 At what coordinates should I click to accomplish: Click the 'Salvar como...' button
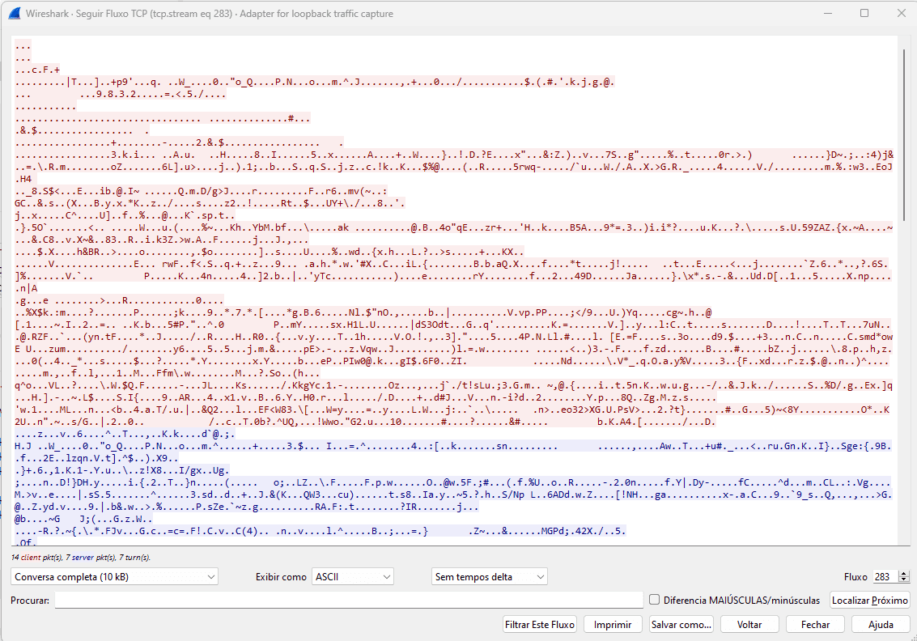681,625
